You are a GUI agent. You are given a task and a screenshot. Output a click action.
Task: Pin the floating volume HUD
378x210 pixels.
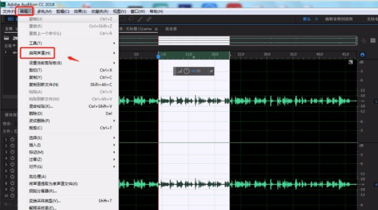[x=211, y=71]
